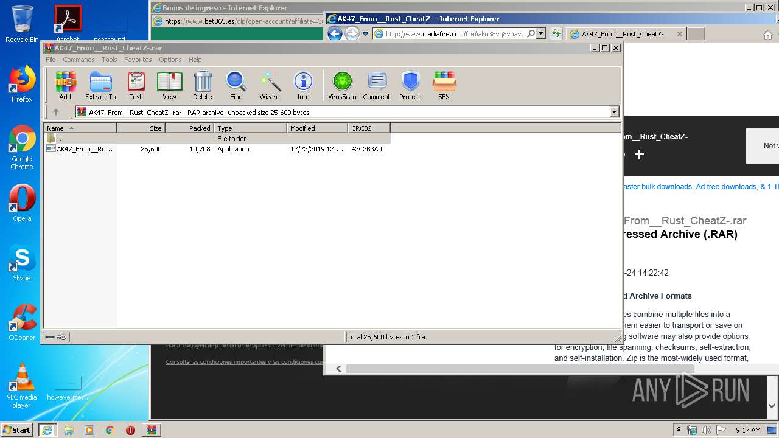Click the volume speaker tray icon

point(706,430)
